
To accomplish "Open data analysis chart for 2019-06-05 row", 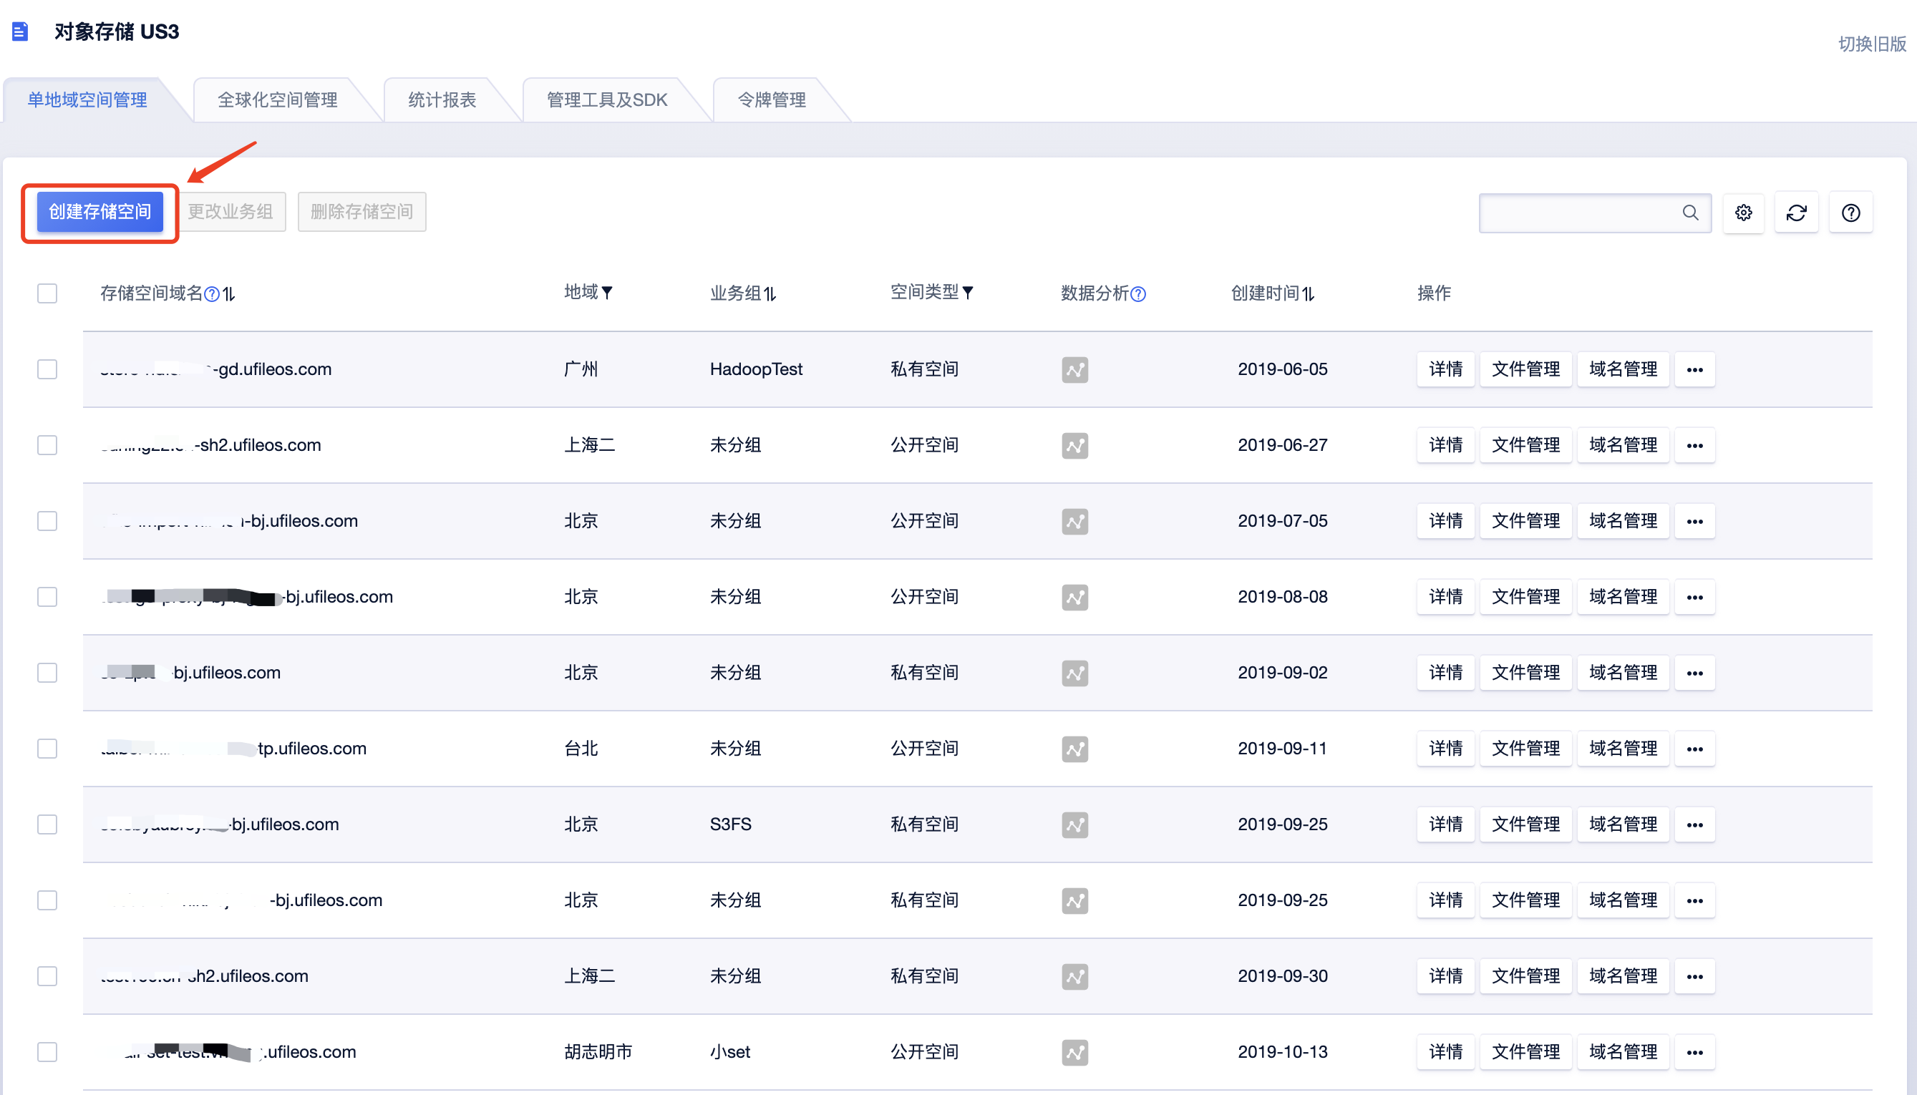I will [x=1074, y=370].
